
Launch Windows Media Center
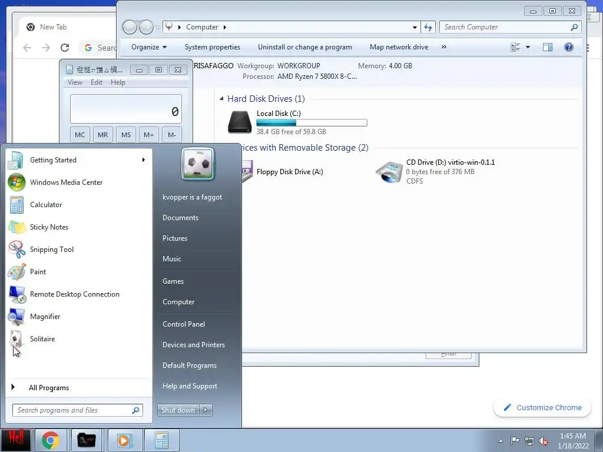[x=79, y=182]
